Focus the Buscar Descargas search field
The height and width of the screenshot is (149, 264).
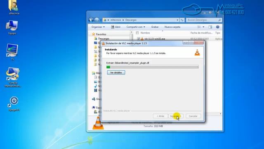(x=204, y=20)
